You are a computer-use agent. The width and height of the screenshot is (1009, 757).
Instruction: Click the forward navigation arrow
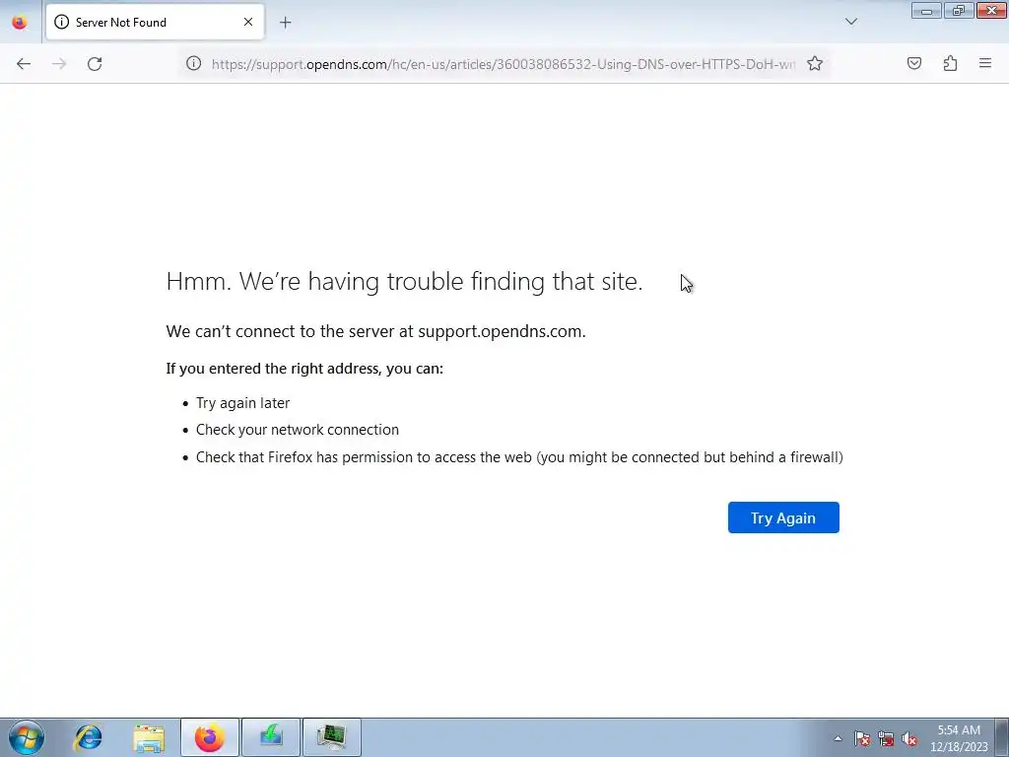(x=59, y=64)
